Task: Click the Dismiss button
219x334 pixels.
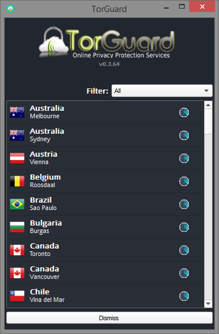Action: click(109, 318)
